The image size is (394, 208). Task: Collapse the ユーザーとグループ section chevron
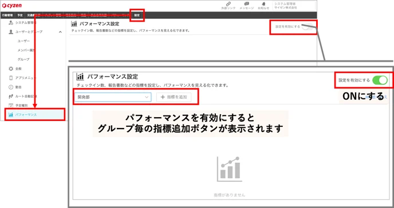(x=60, y=32)
